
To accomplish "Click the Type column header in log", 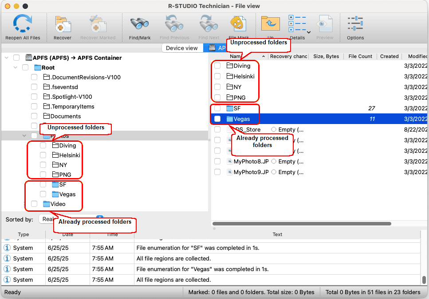I will point(23,234).
